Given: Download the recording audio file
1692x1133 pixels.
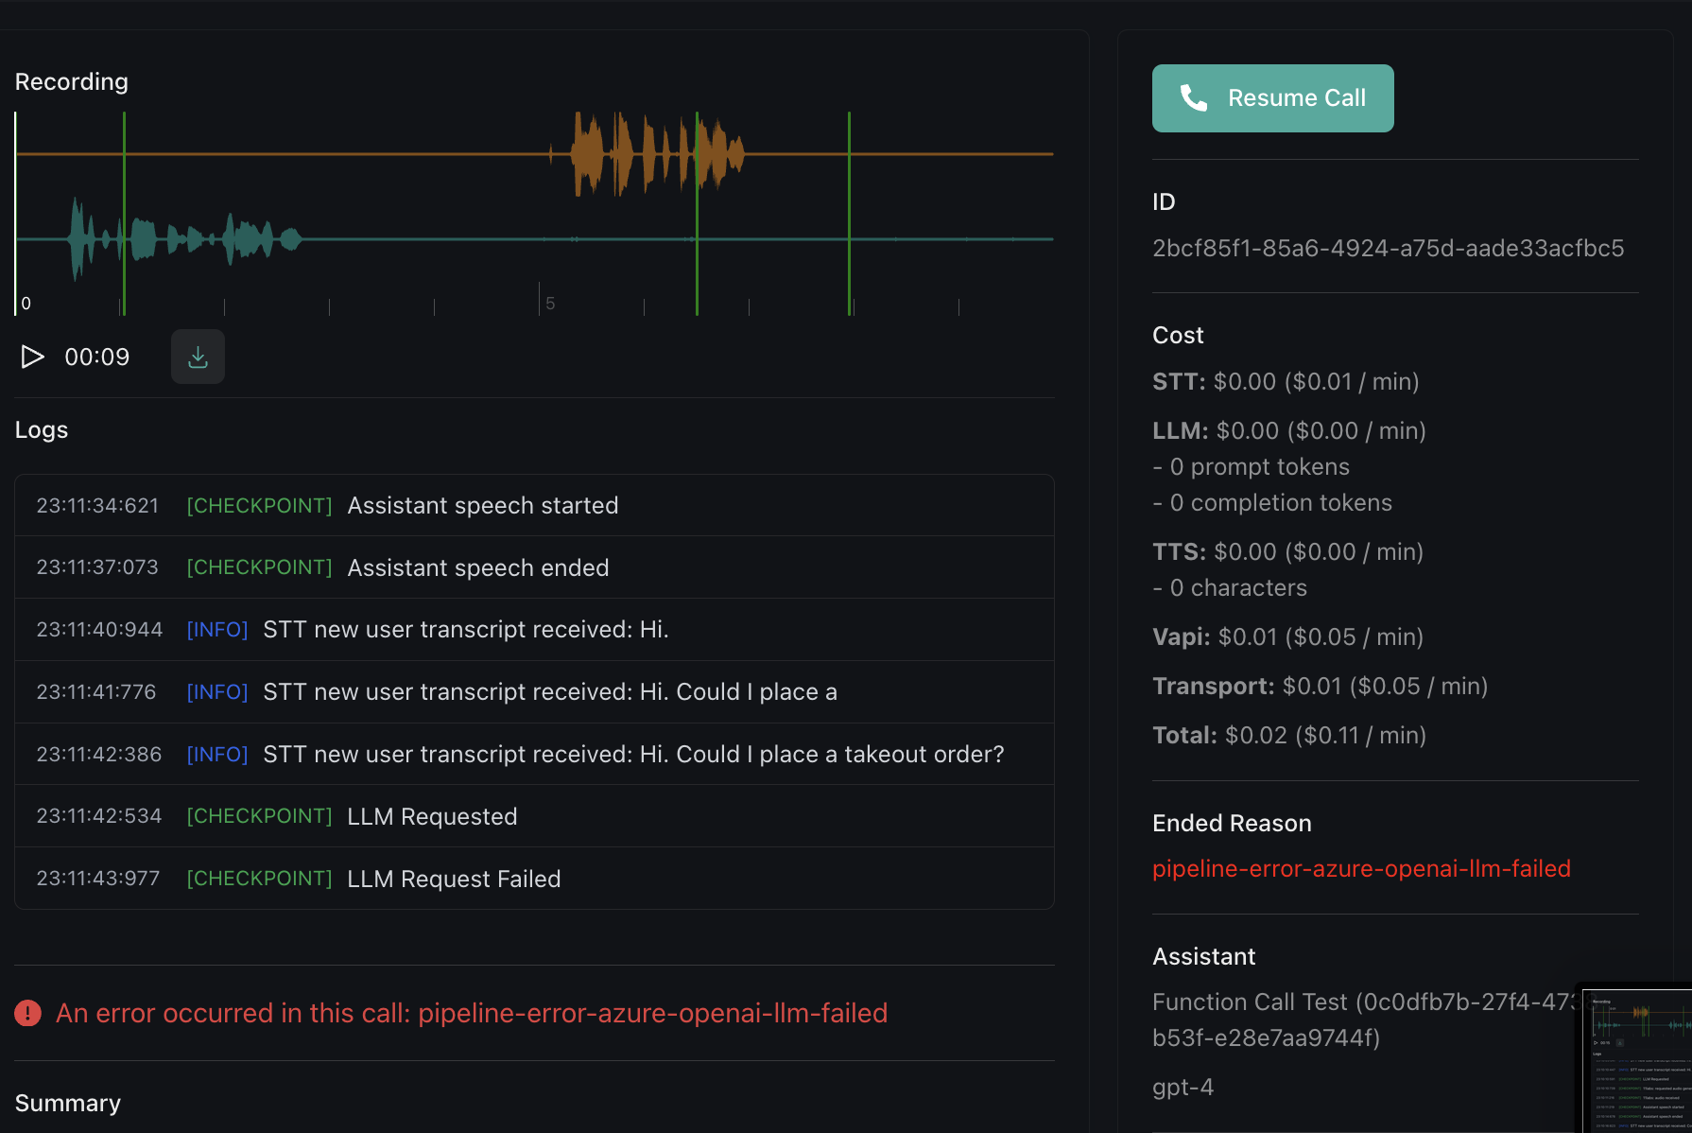Looking at the screenshot, I should [198, 357].
